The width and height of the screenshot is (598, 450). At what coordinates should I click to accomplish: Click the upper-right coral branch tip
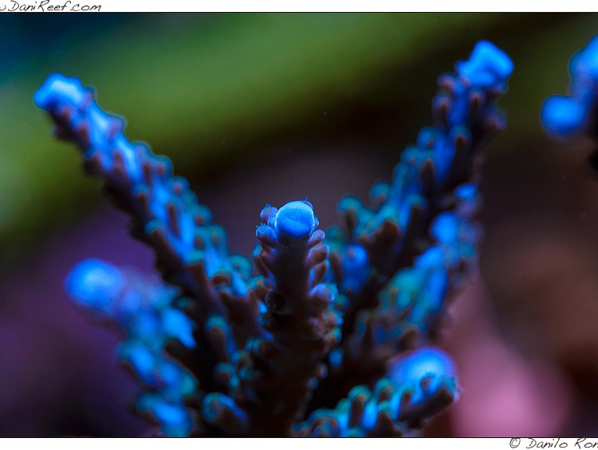(x=486, y=62)
